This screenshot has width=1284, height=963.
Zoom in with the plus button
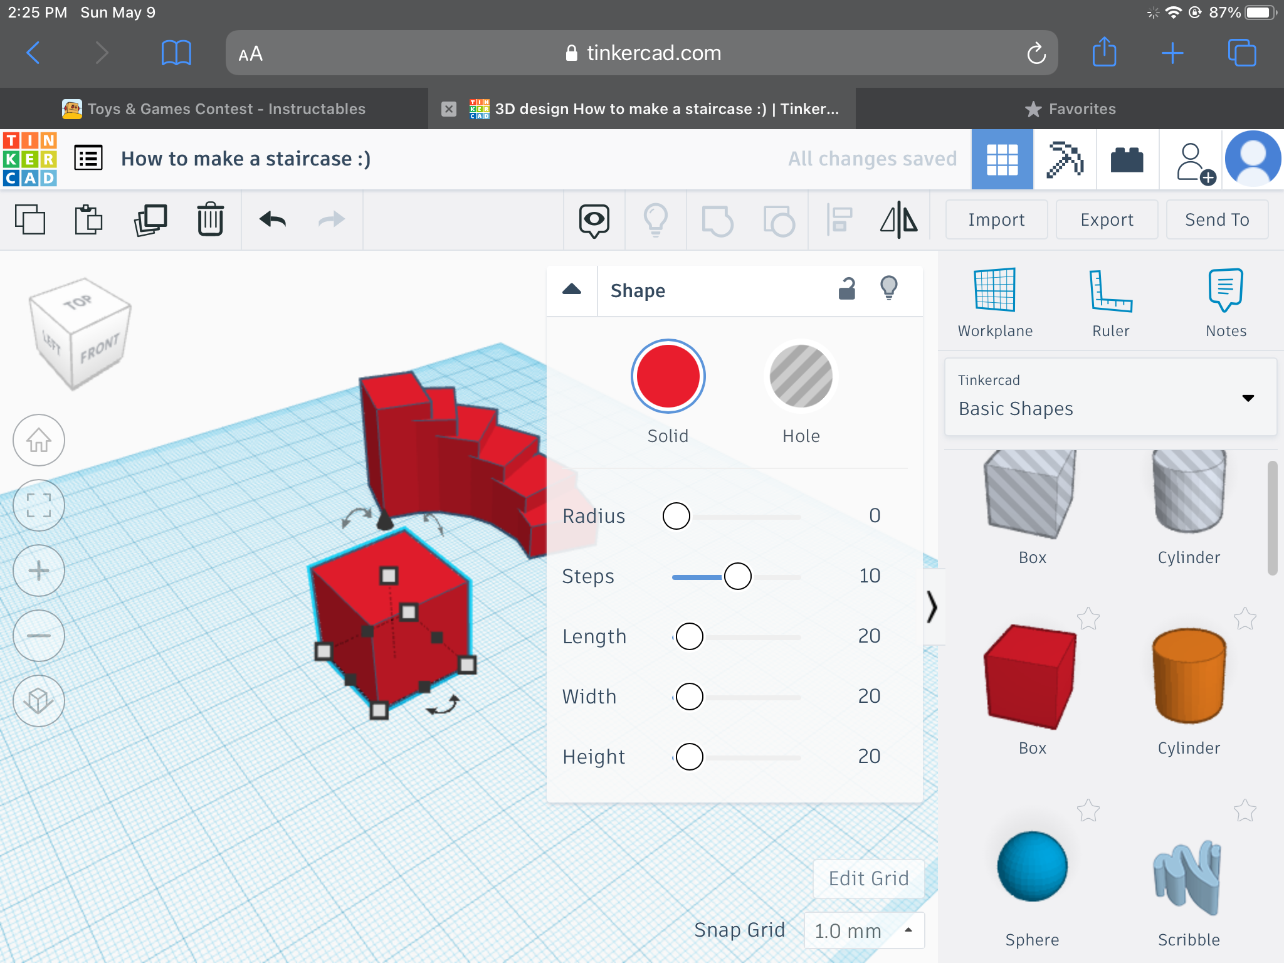point(39,571)
